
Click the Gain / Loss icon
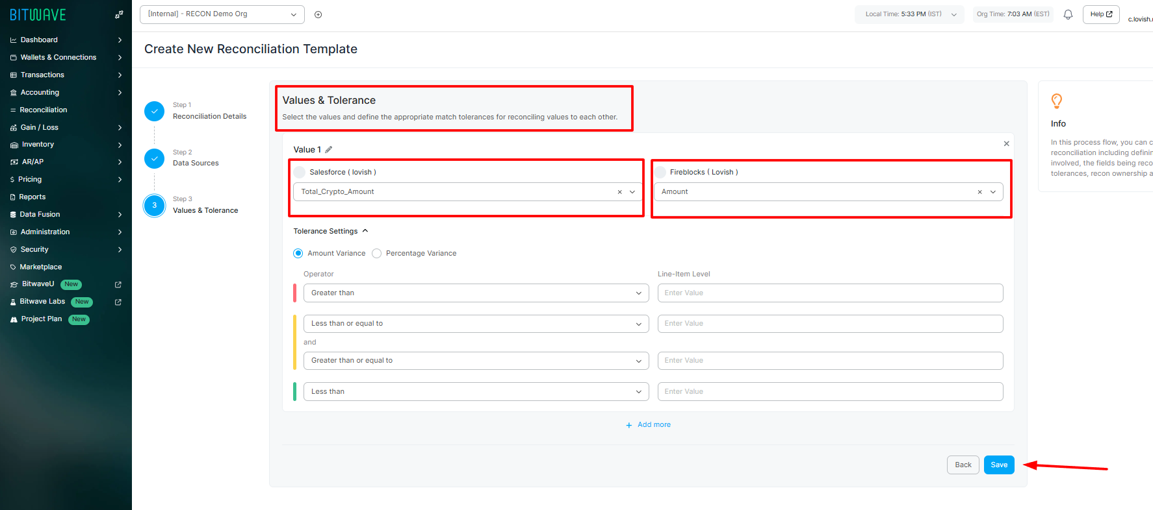13,128
